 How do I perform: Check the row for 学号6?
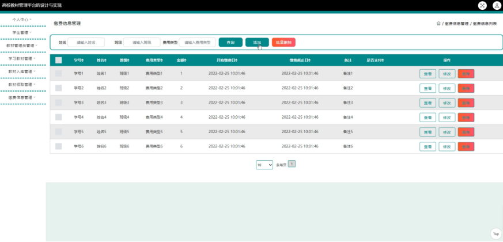58,146
